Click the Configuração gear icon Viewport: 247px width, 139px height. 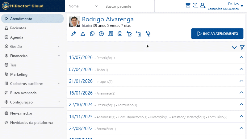pos(6,102)
